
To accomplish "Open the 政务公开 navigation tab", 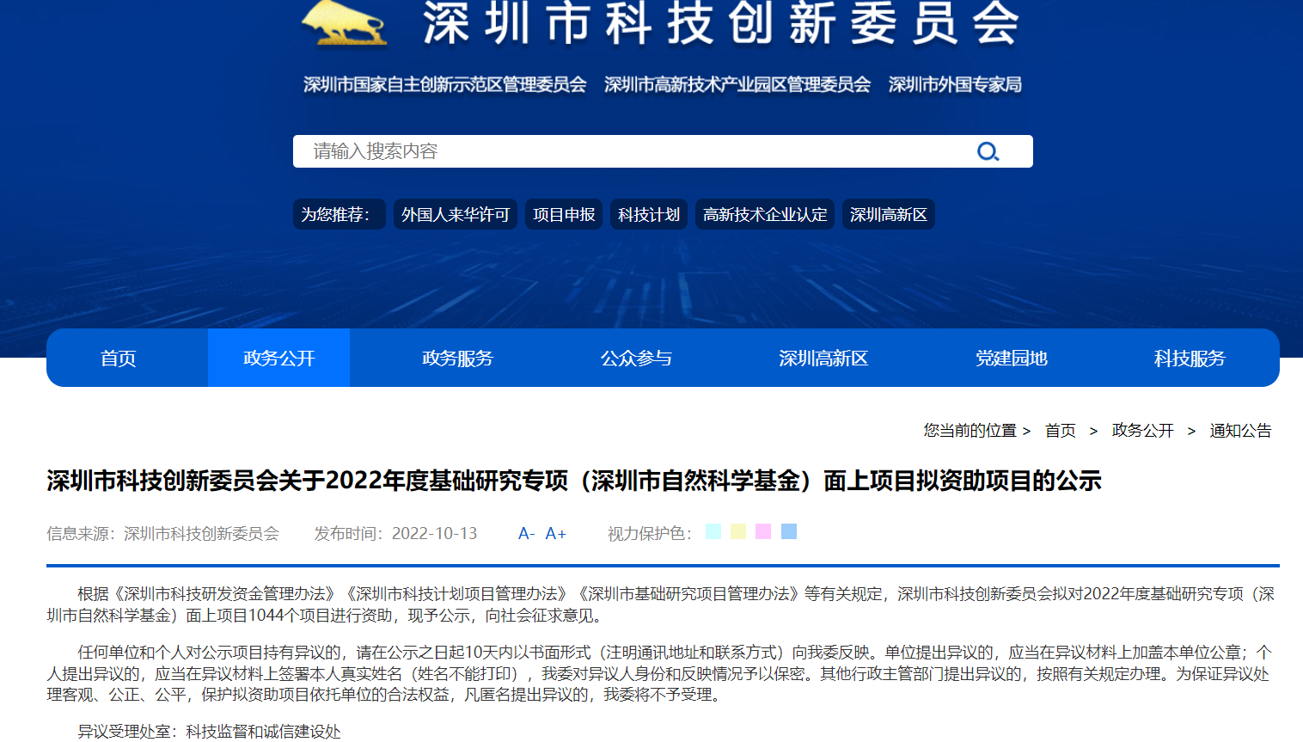I will point(279,359).
